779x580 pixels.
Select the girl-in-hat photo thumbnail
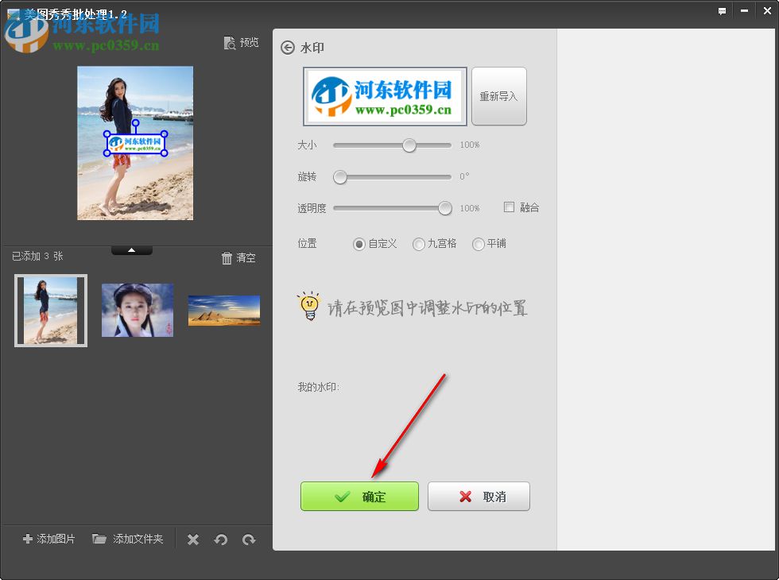137,310
